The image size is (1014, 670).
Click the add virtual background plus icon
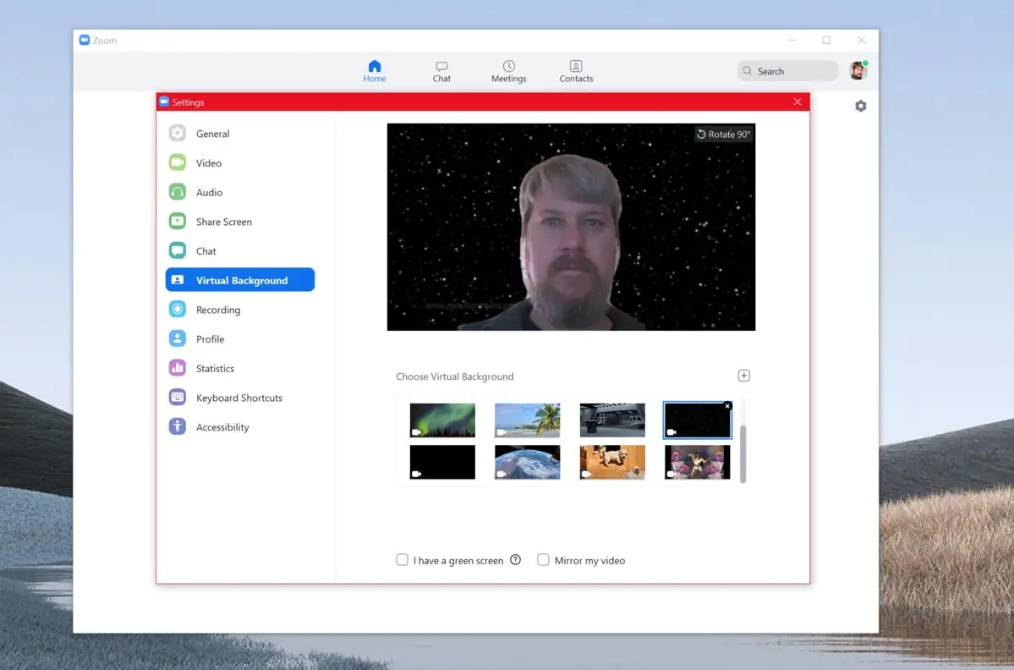tap(744, 376)
